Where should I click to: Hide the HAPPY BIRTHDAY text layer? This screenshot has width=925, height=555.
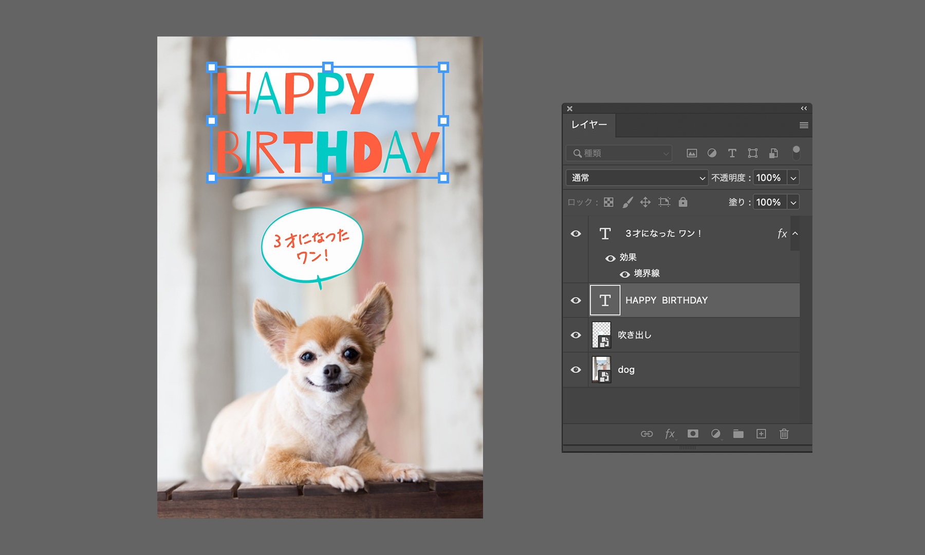tap(576, 300)
